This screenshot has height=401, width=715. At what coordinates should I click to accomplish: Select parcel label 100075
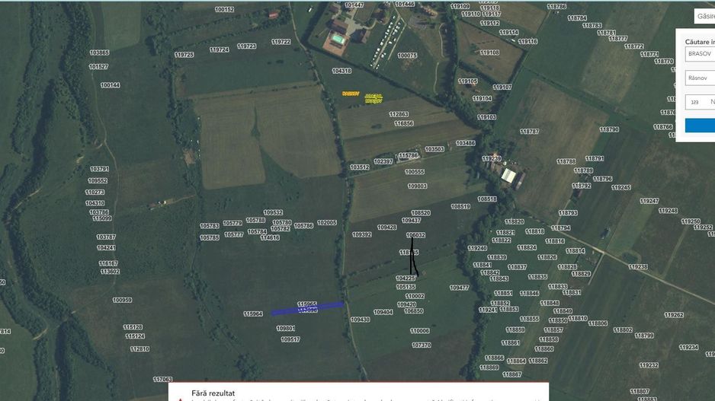[407, 56]
